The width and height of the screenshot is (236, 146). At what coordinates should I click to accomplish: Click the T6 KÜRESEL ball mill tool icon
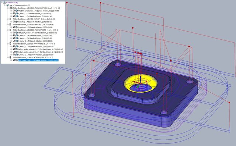10,57
